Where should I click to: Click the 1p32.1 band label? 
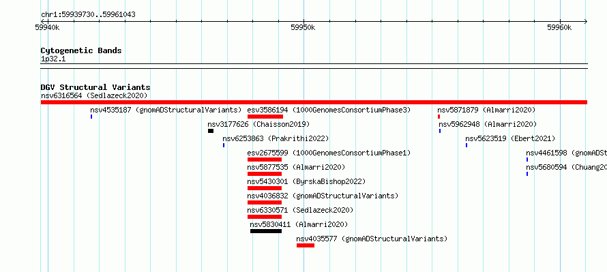pyautogui.click(x=53, y=59)
